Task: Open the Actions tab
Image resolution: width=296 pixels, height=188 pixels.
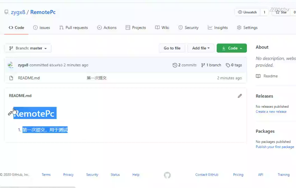Action: click(x=107, y=28)
